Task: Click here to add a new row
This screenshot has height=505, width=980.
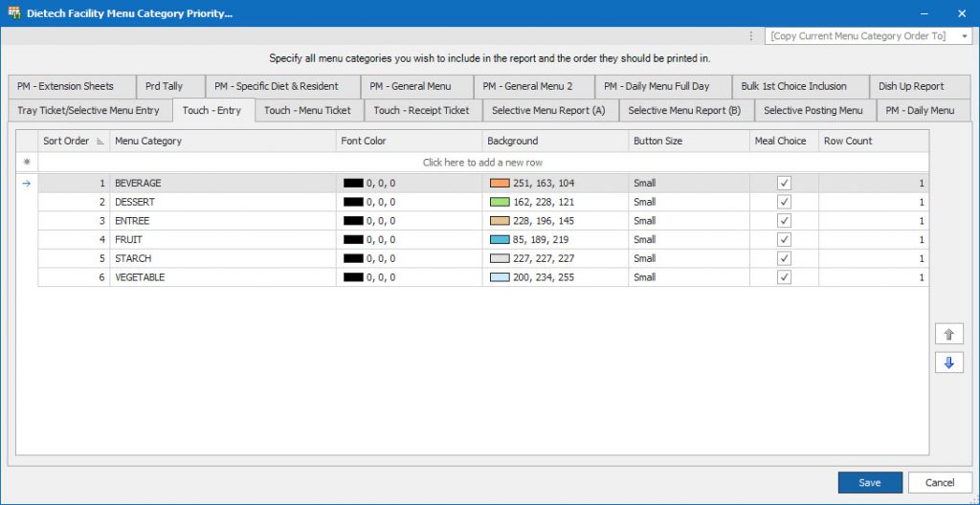Action: point(482,163)
